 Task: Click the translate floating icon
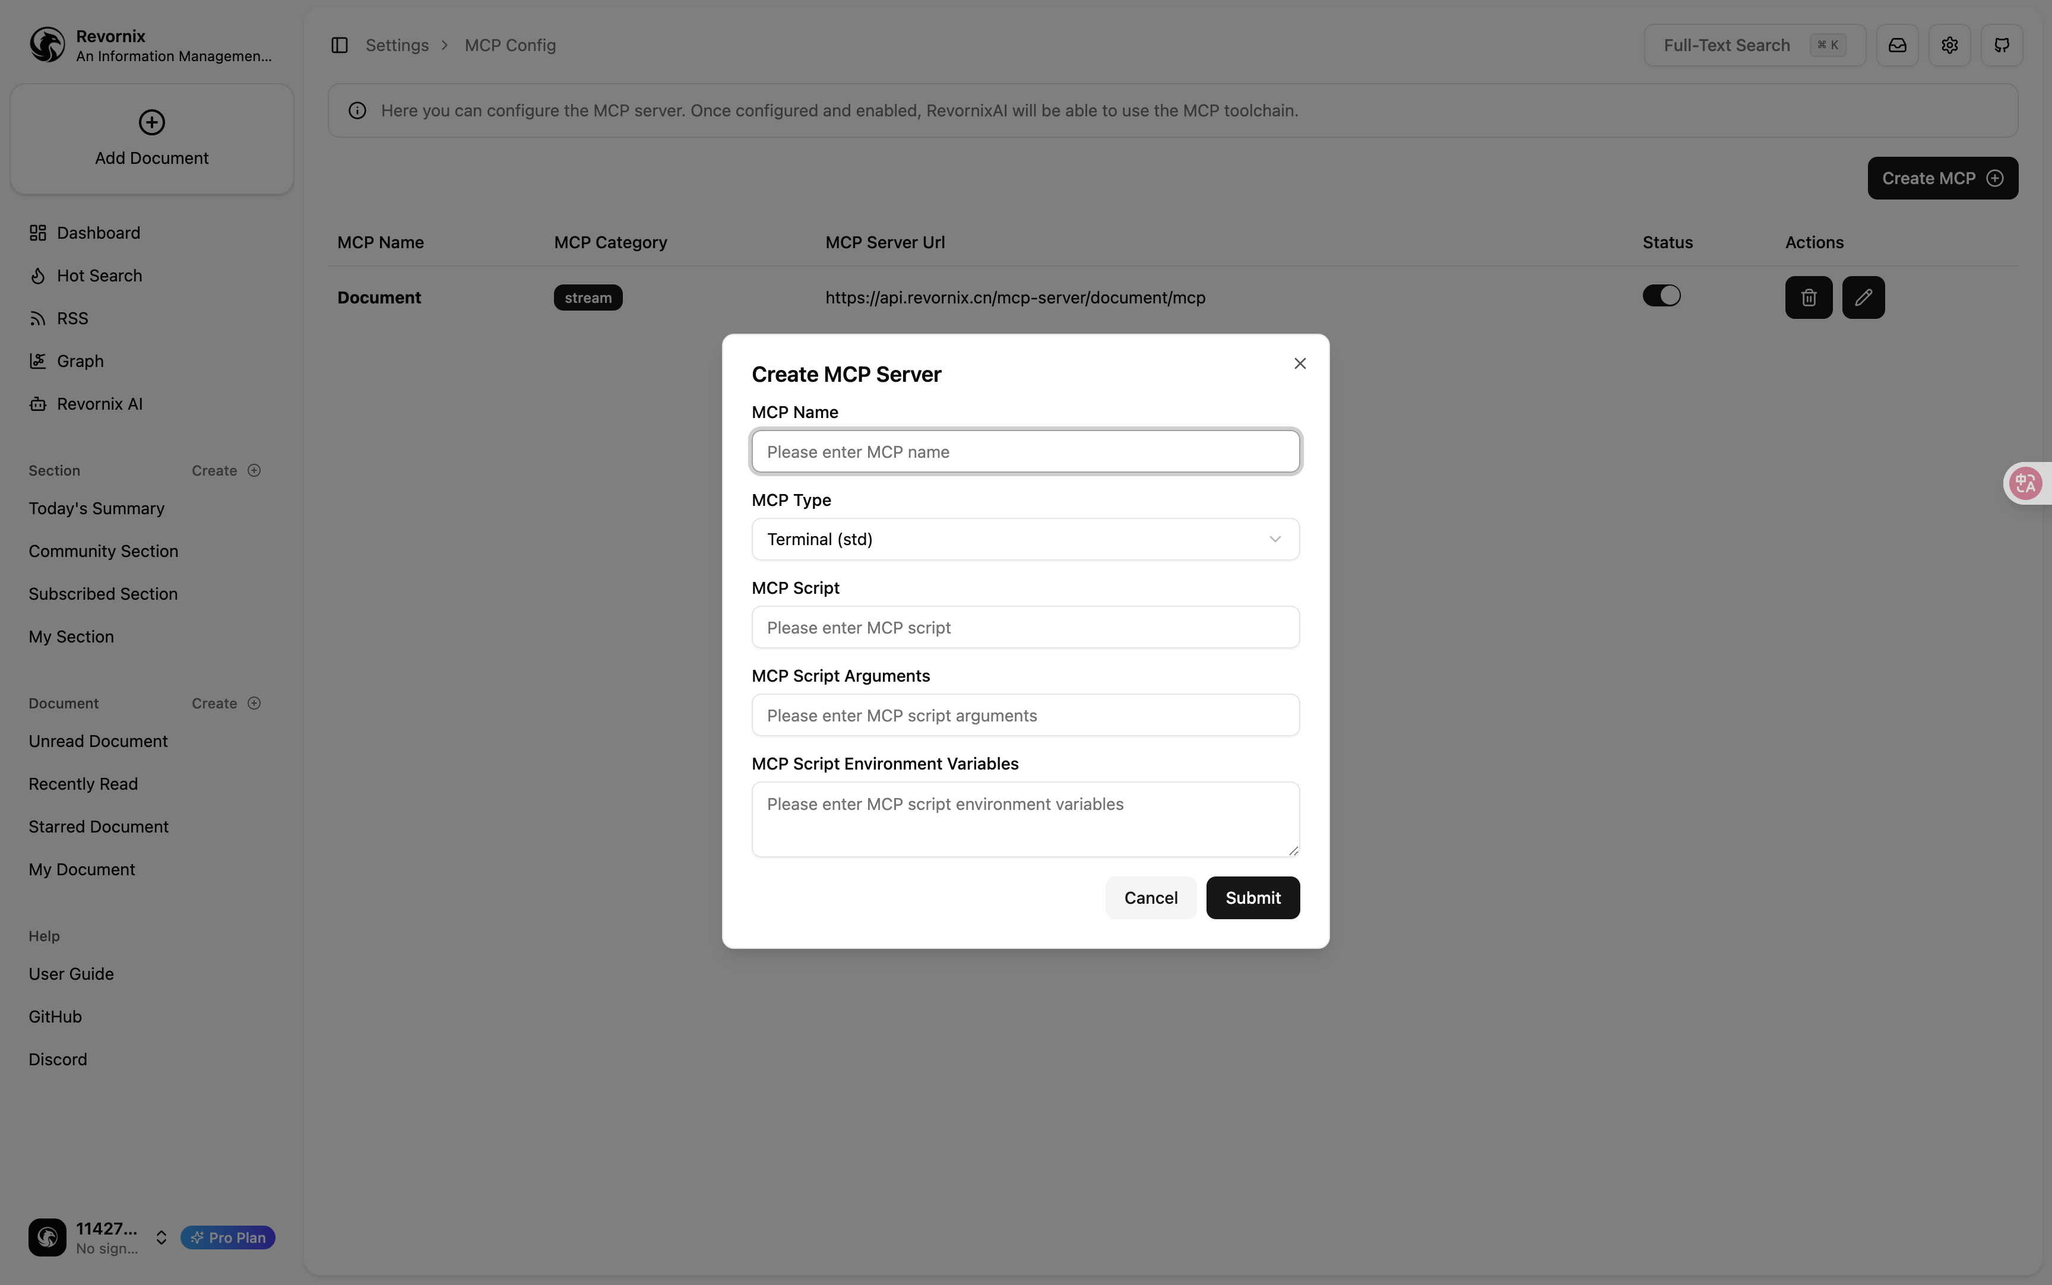pos(2026,483)
